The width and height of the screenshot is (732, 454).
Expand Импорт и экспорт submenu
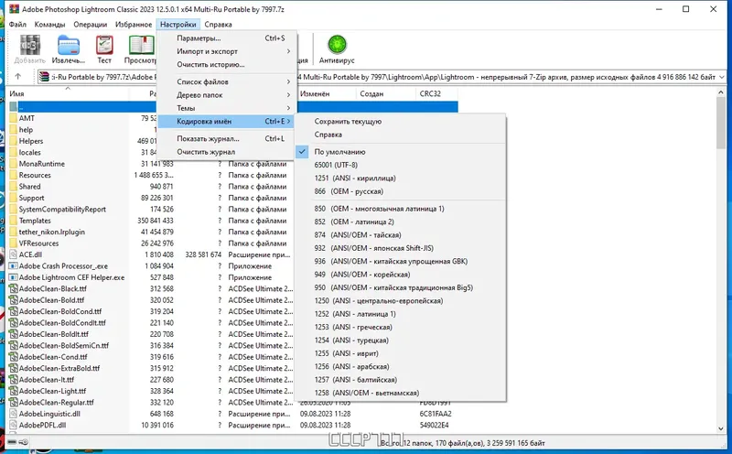(x=226, y=51)
